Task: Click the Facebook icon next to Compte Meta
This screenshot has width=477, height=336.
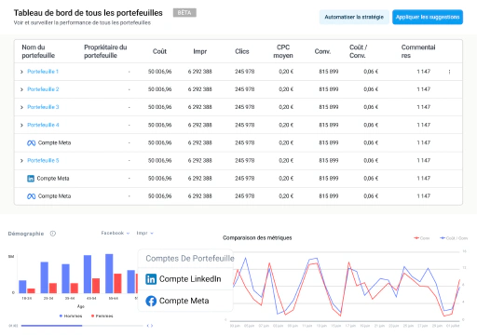Action: [151, 301]
